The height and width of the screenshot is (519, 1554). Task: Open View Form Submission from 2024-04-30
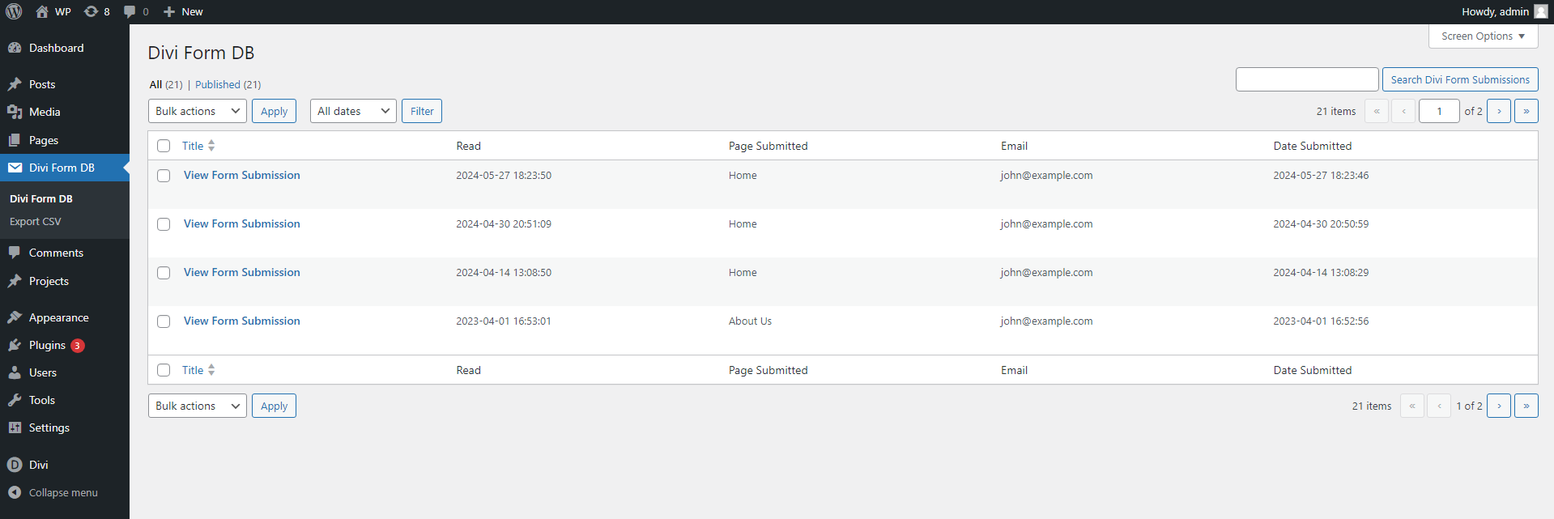(241, 223)
